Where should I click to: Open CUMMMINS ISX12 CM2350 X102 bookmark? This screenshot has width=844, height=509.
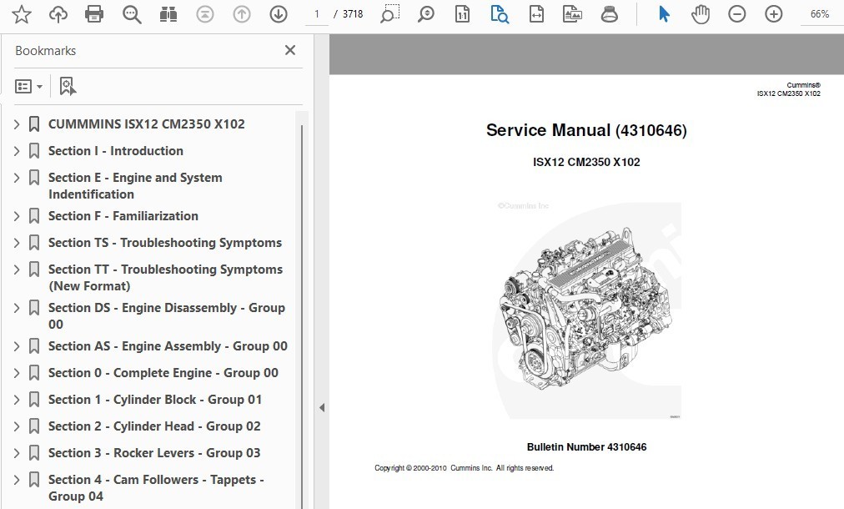pyautogui.click(x=147, y=123)
